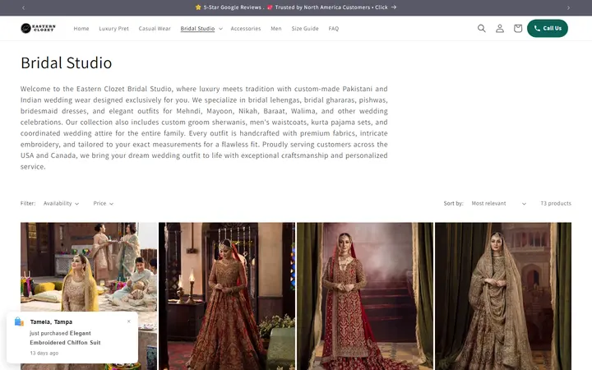Click the shopping bag notification icon
This screenshot has width=592, height=370.
tap(19, 321)
